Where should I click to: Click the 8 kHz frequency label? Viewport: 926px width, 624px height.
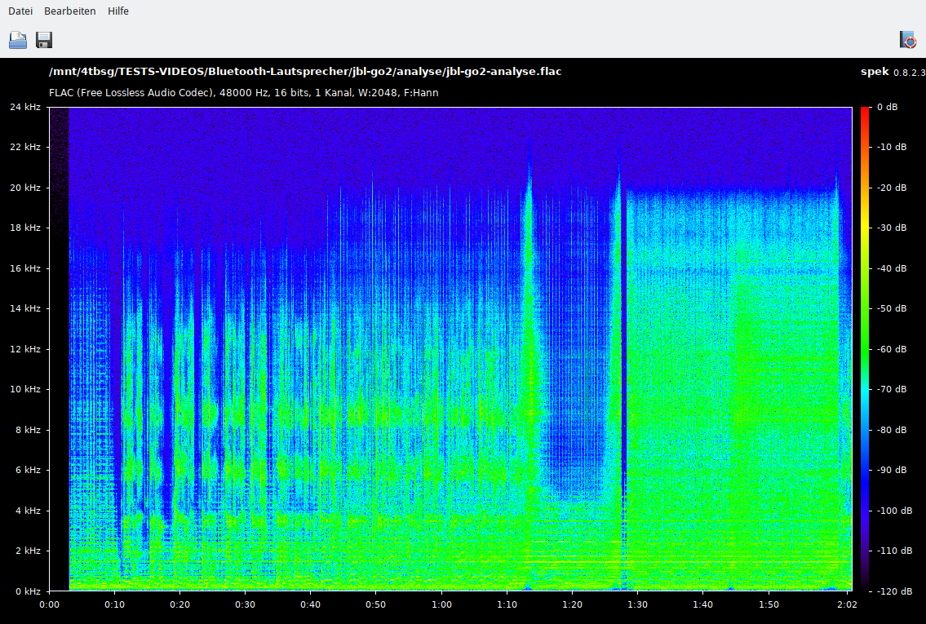coord(28,430)
